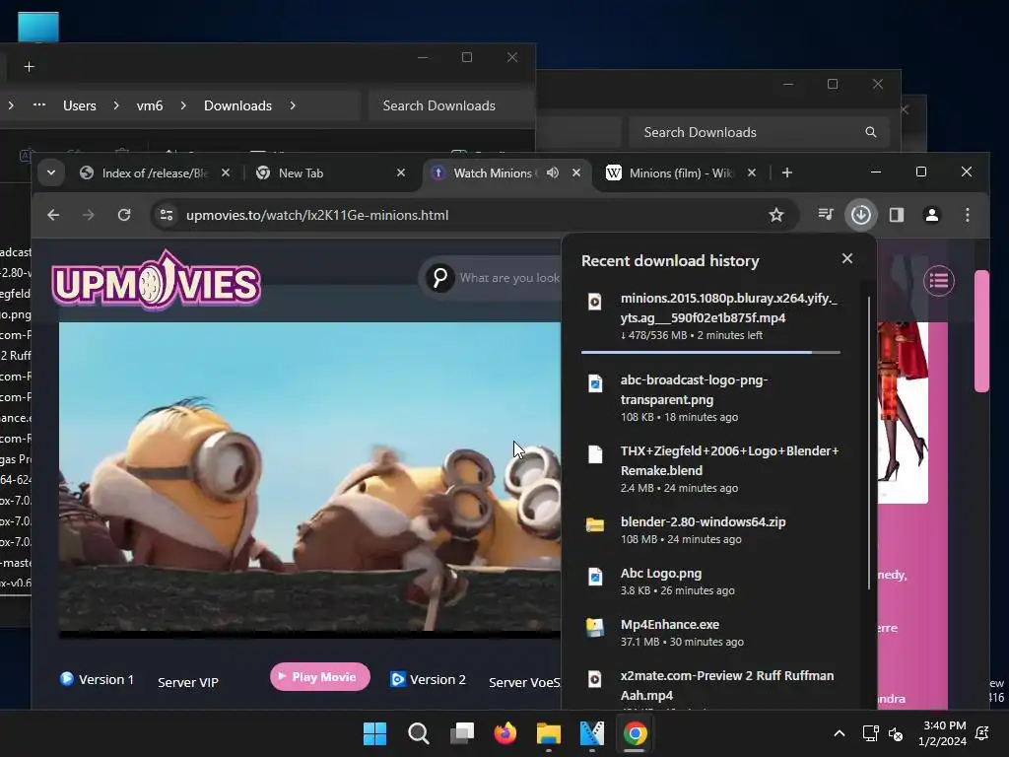Screen dimensions: 1009x757
Task: Click x2mate Ruff Ruffman mp4 file icon
Action: [595, 679]
